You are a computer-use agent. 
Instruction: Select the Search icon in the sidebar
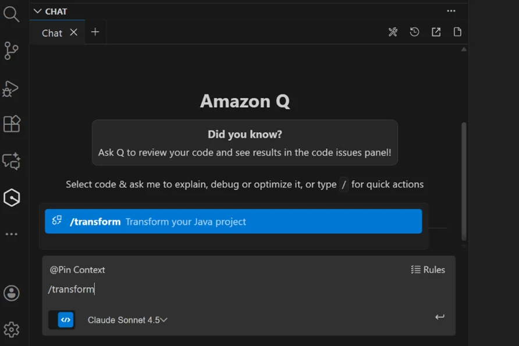[12, 15]
